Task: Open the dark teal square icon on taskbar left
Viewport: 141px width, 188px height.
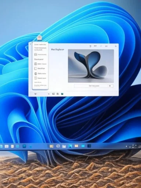Action: pos(24,146)
